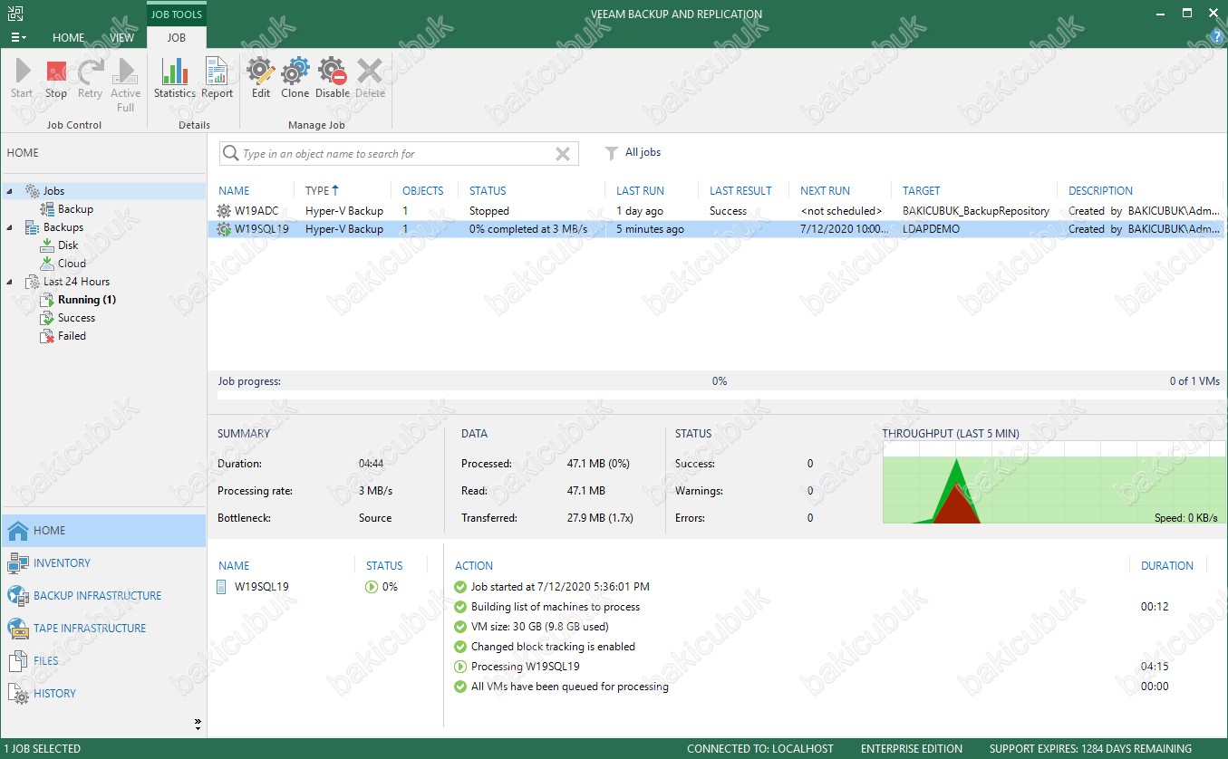1228x759 pixels.
Task: Open the job Report
Action: pyautogui.click(x=218, y=79)
